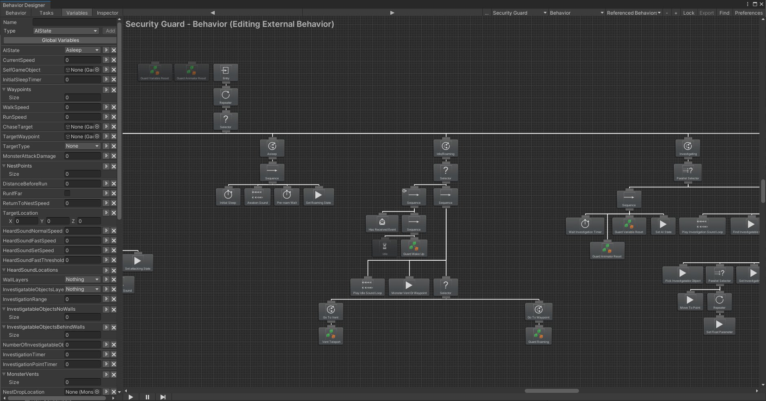The image size is (766, 401).
Task: Select the Investigating node
Action: click(688, 148)
